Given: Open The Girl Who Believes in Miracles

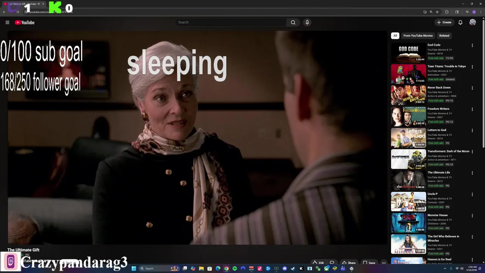Looking at the screenshot, I should coord(443,238).
